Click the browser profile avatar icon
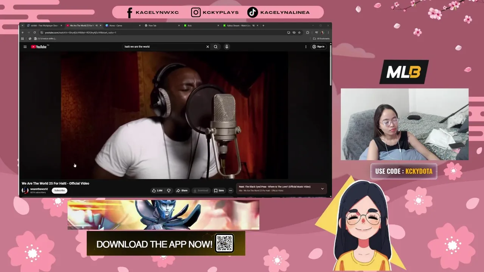This screenshot has width=484, height=272. tap(322, 32)
